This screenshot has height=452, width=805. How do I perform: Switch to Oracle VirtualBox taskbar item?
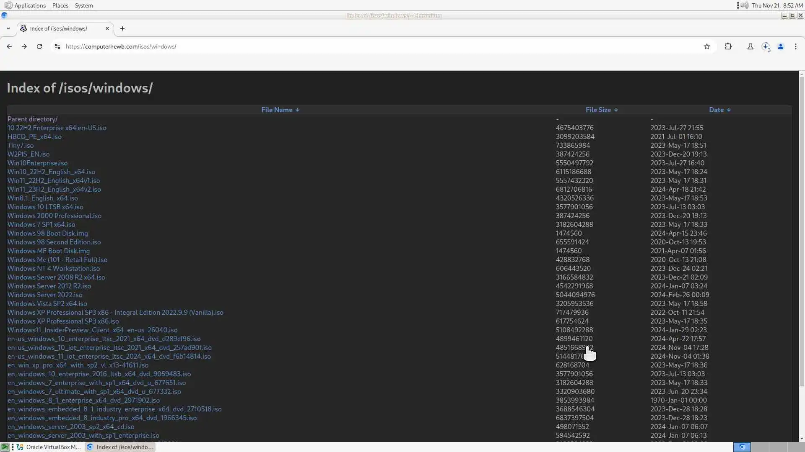click(49, 447)
